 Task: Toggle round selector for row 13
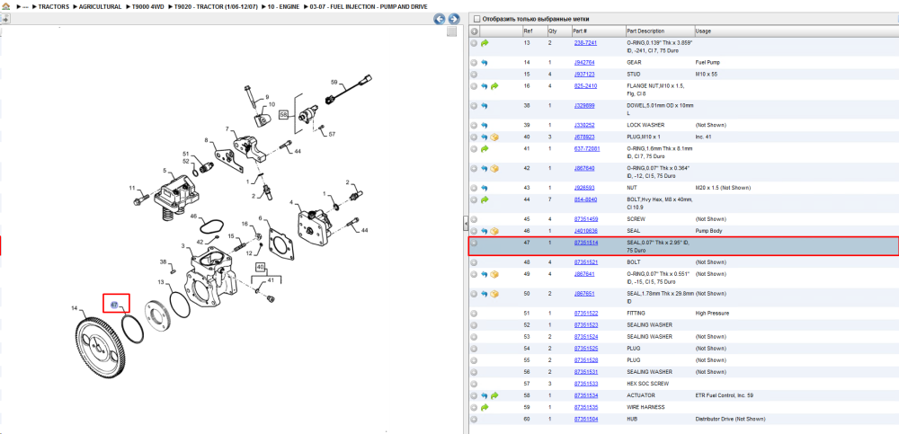474,43
